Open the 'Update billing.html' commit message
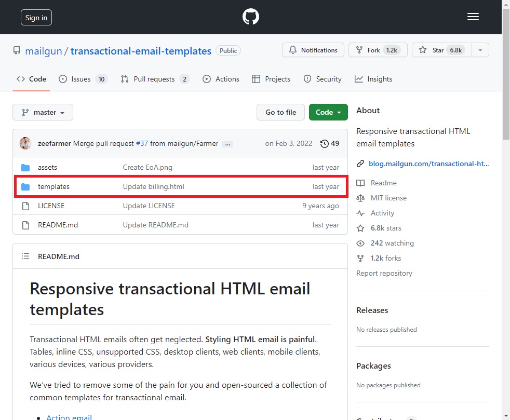This screenshot has height=420, width=510. (154, 186)
